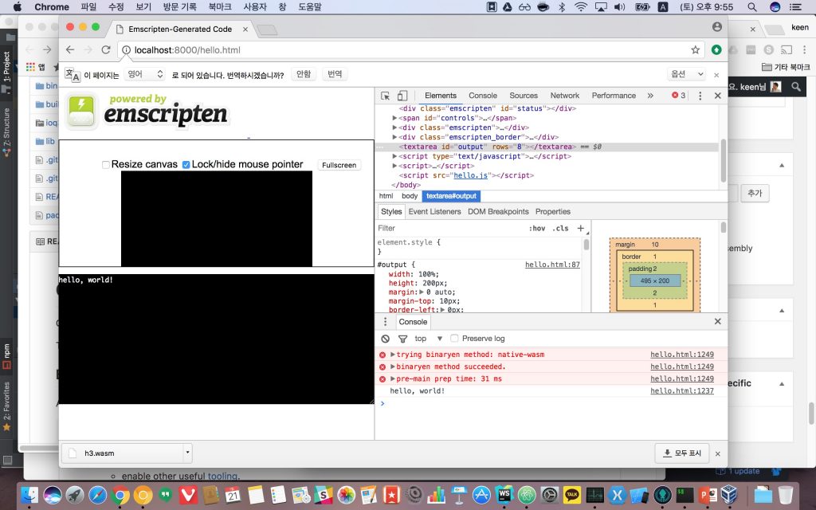
Task: Expand the 'trying binaryen method' error message
Action: [393, 355]
